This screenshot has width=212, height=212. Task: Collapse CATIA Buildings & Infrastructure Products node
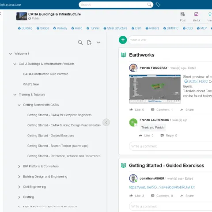point(15,64)
